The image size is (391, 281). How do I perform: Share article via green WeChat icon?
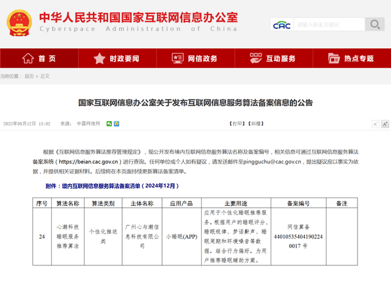point(109,123)
